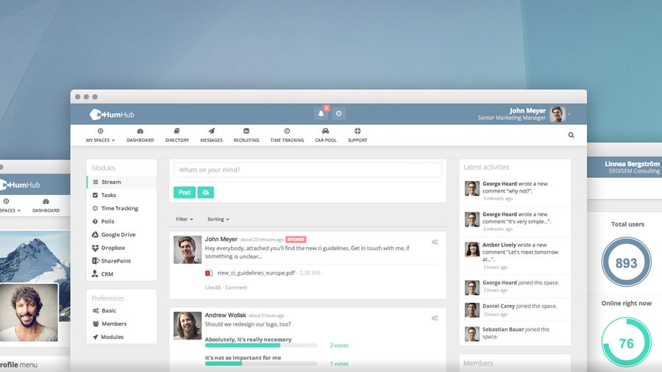The image size is (662, 372).
Task: Click the green Post button
Action: [185, 193]
